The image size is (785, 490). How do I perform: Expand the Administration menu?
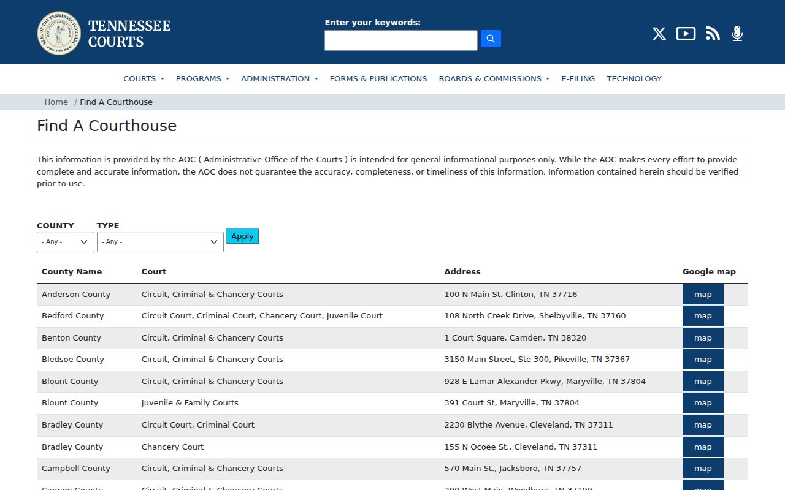[x=280, y=78]
